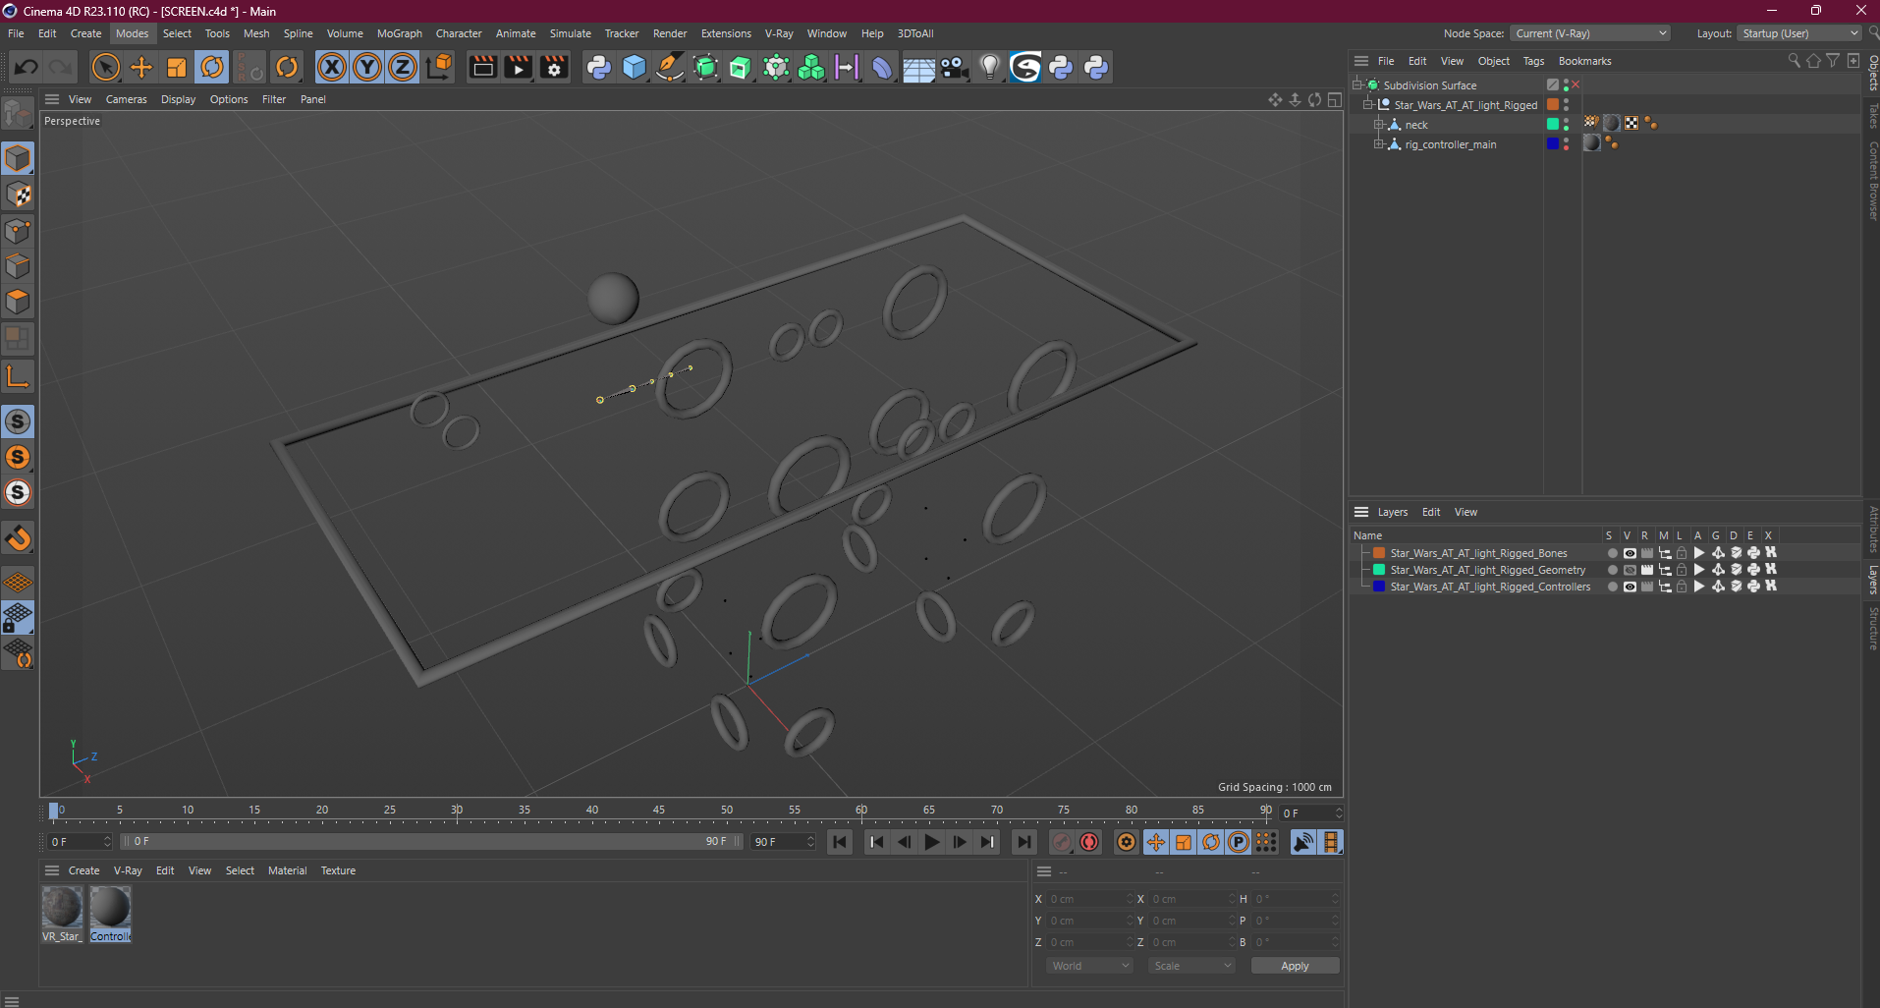
Task: Open the V-Ray menu
Action: (x=779, y=33)
